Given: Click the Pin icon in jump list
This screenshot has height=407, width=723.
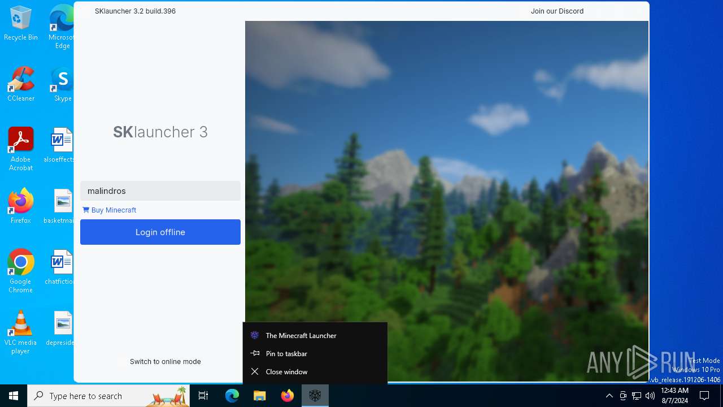Looking at the screenshot, I should point(255,353).
